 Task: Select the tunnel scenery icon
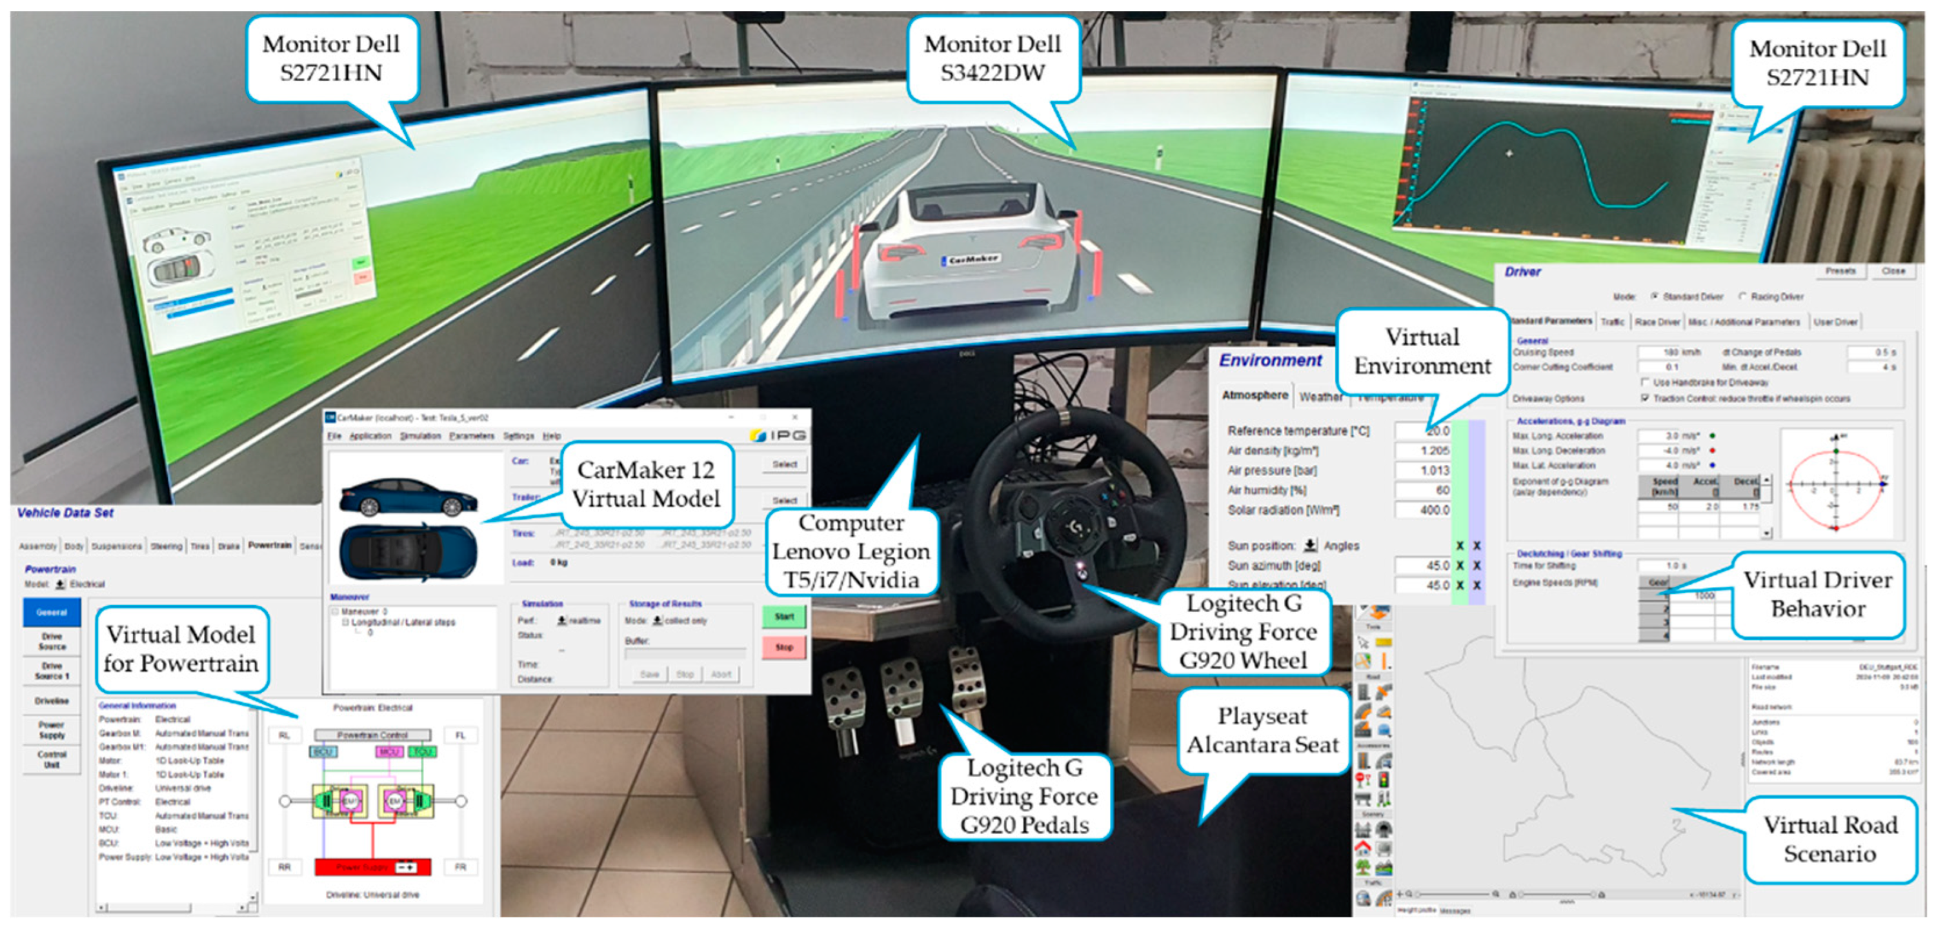(1384, 828)
